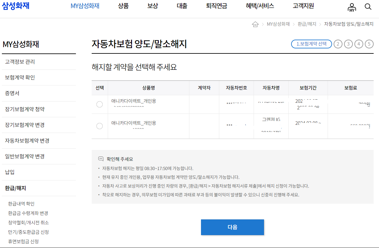Viewport: 379px width, 248px height.
Task: Open the search magnifier icon
Action: (x=368, y=6)
